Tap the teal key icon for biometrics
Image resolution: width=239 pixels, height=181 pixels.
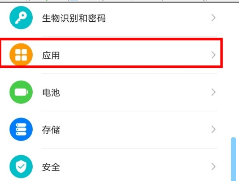tap(21, 18)
